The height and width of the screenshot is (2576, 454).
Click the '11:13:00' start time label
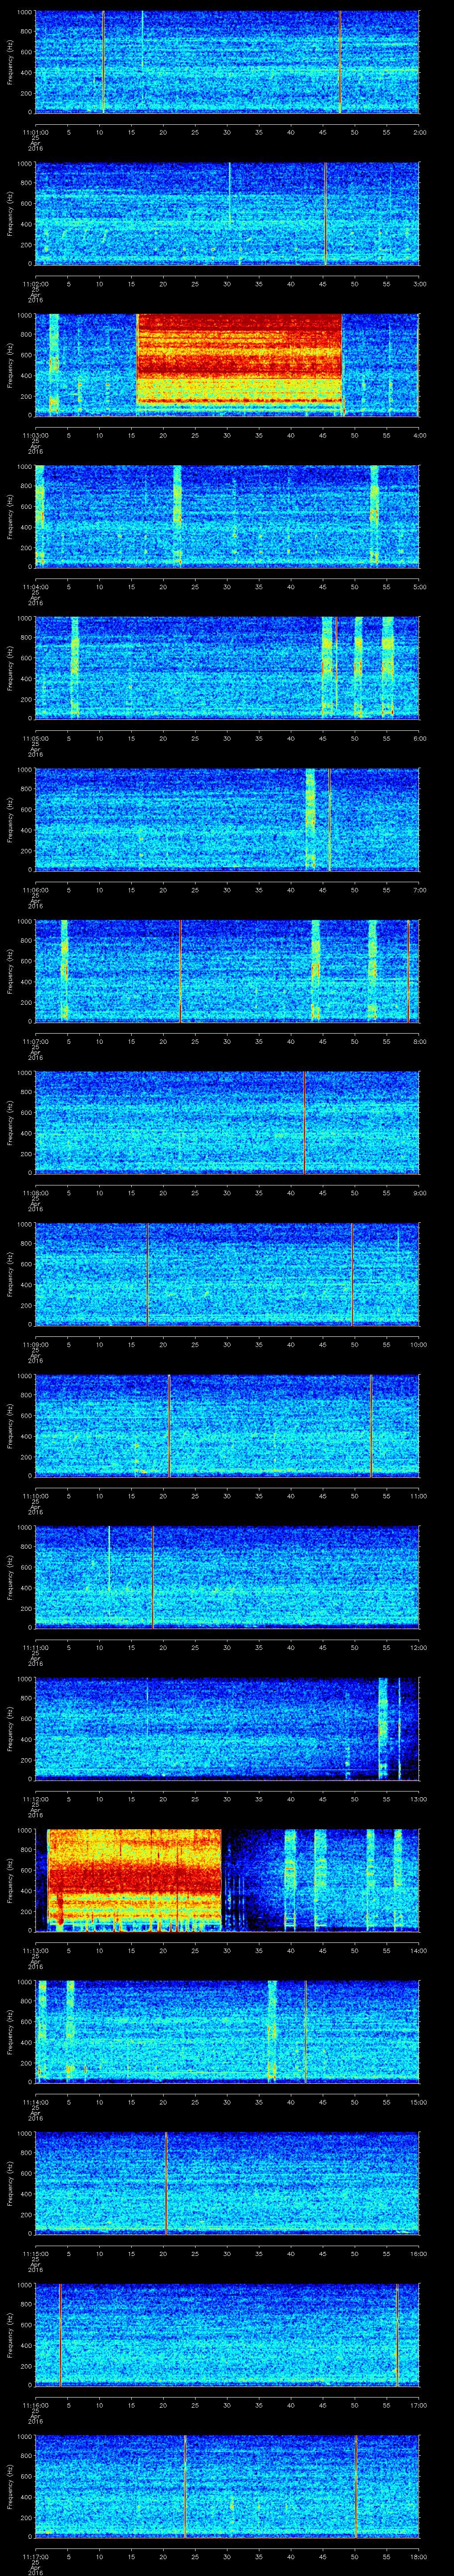(x=35, y=1949)
